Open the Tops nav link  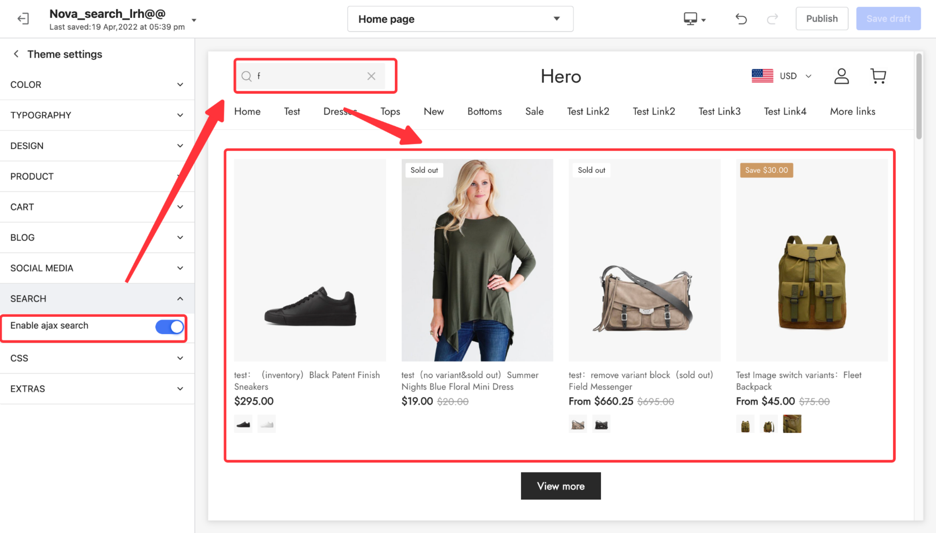coord(390,111)
